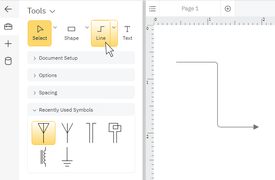Screen dimensions: 275x180
Task: Open the toolbox briefcase panel icon
Action: 8,27
